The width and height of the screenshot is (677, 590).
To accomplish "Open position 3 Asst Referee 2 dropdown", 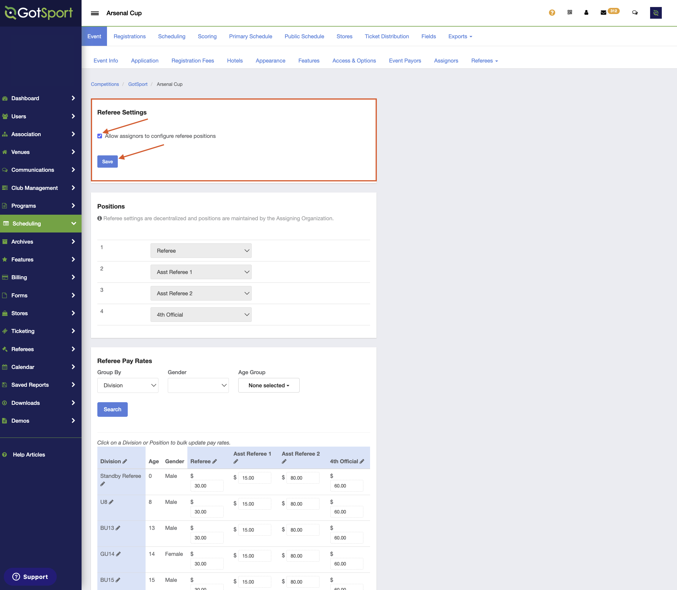I will (x=201, y=294).
